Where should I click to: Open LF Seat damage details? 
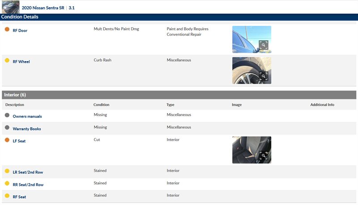(20, 141)
